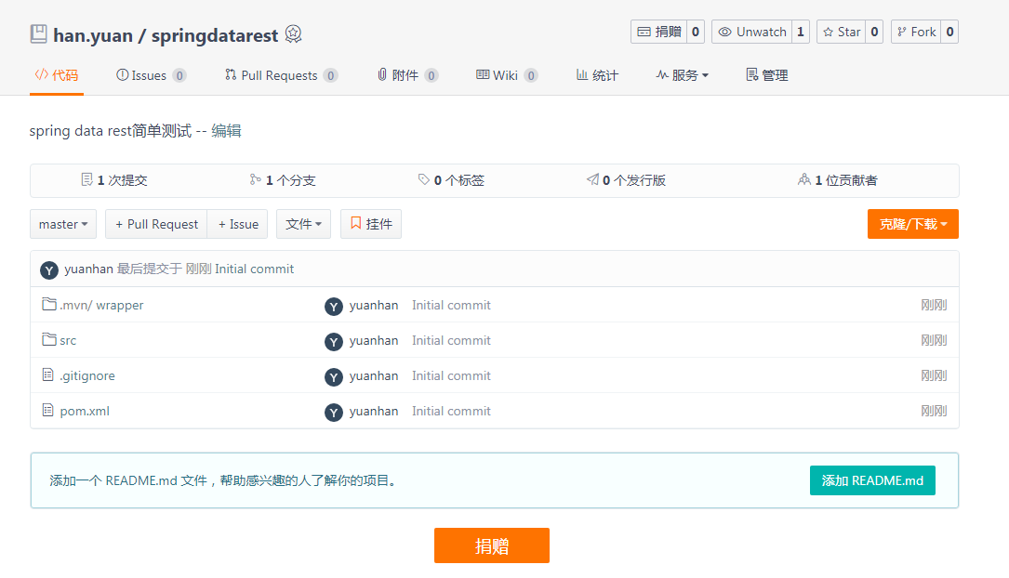Click the large orange 捐赠 button
The width and height of the screenshot is (1009, 578).
(492, 545)
